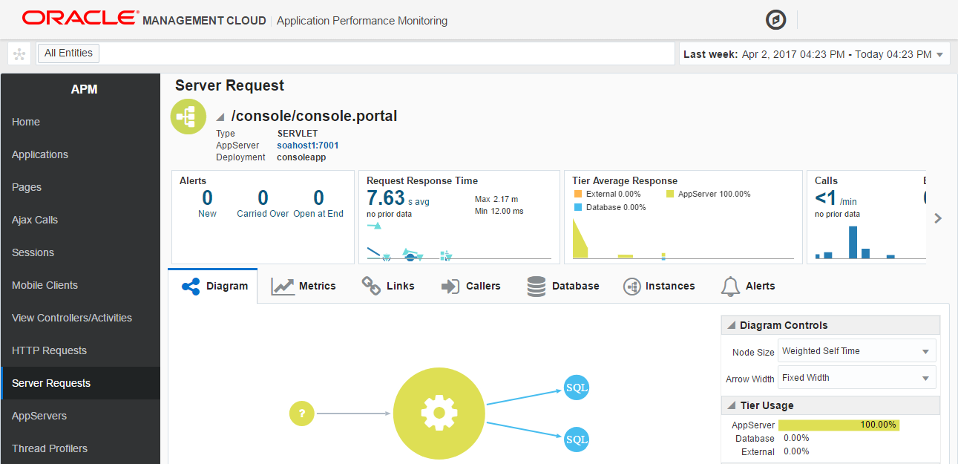Switch to the Metrics tab
Viewport: 958px width, 464px height.
pos(304,286)
